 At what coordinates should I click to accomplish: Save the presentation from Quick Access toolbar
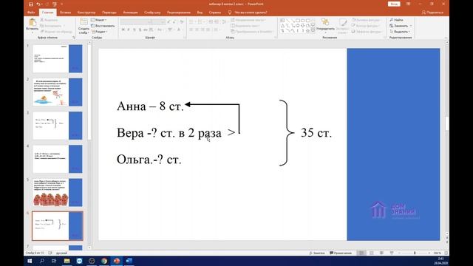coord(31,4)
